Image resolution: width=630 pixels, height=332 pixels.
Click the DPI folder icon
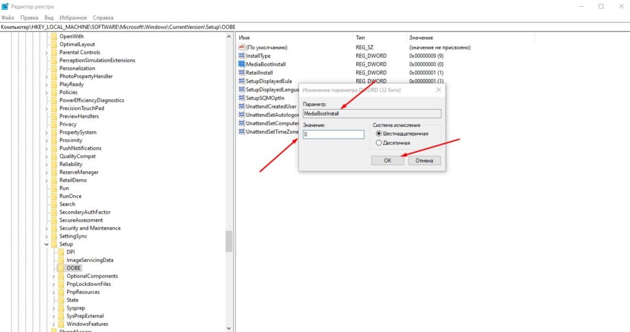point(61,252)
